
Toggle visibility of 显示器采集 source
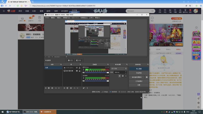click(x=77, y=71)
